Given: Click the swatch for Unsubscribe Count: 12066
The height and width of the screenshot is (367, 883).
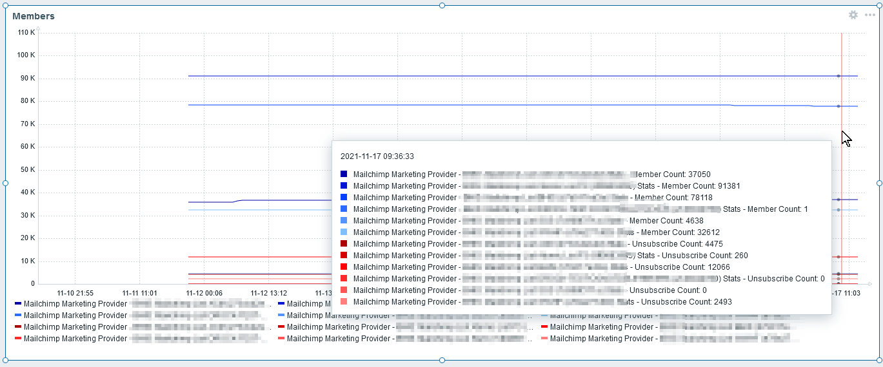Looking at the screenshot, I should tap(344, 267).
